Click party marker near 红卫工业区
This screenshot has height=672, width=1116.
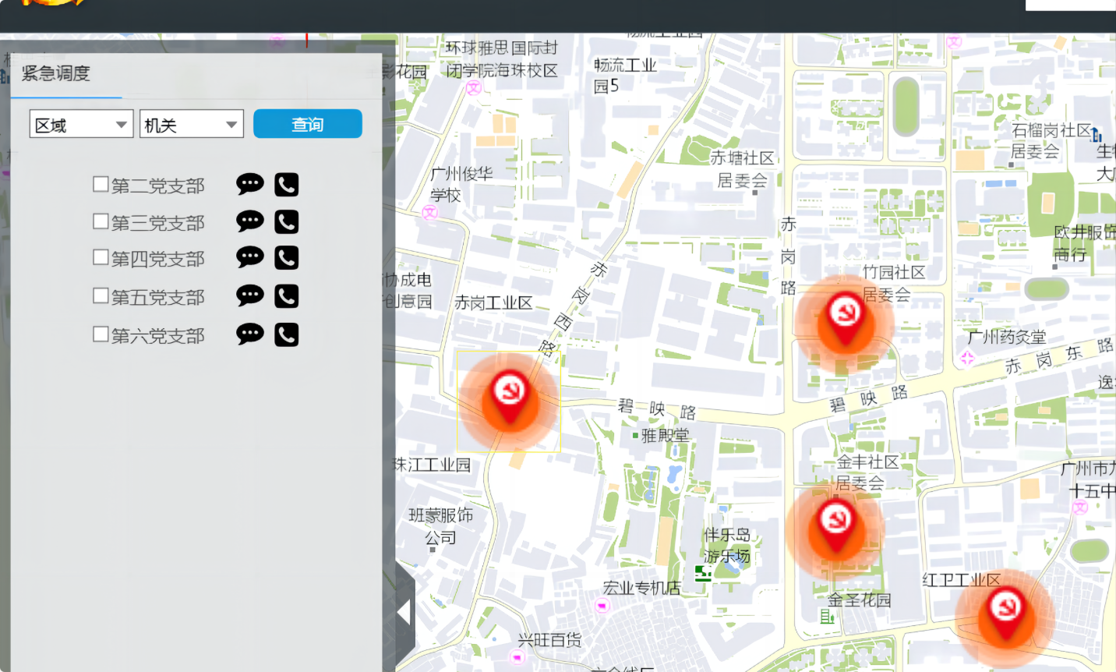[x=1005, y=614]
